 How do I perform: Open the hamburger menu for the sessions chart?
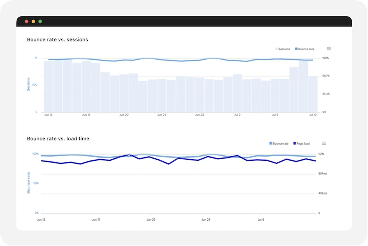(x=329, y=49)
